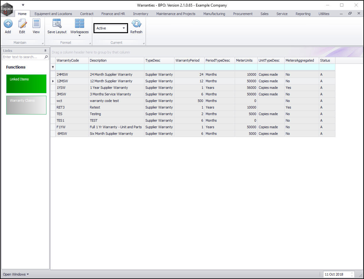Click the filter row icon in grid
This screenshot has height=279, width=364.
point(53,67)
